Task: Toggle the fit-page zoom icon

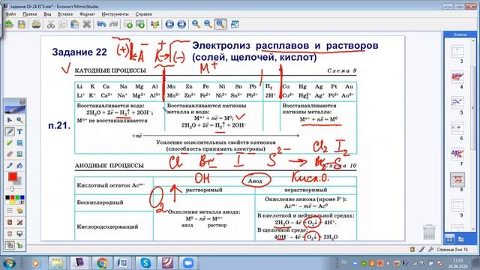Action: [x=220, y=24]
